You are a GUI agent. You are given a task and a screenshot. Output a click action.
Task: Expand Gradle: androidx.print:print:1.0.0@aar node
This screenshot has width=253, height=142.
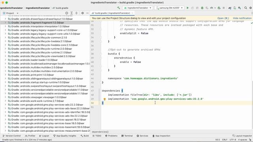click(x=5, y=75)
